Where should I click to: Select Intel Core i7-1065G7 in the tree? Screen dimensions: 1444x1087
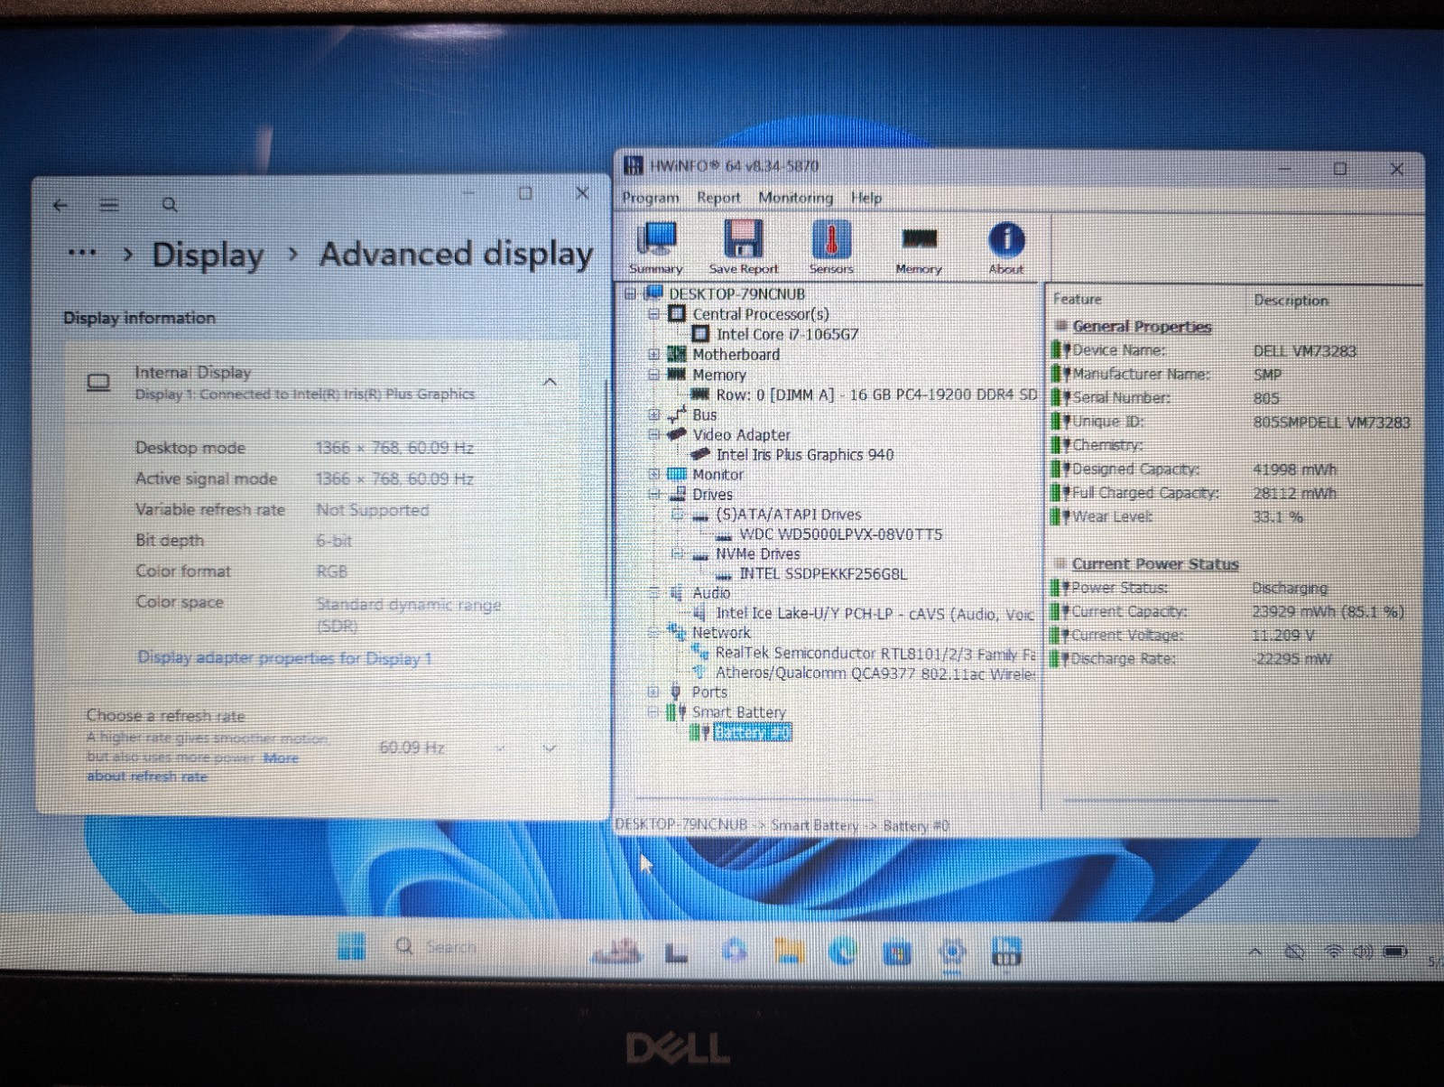[x=787, y=334]
